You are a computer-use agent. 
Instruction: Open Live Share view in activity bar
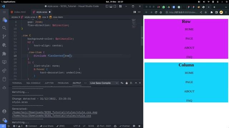[4, 71]
